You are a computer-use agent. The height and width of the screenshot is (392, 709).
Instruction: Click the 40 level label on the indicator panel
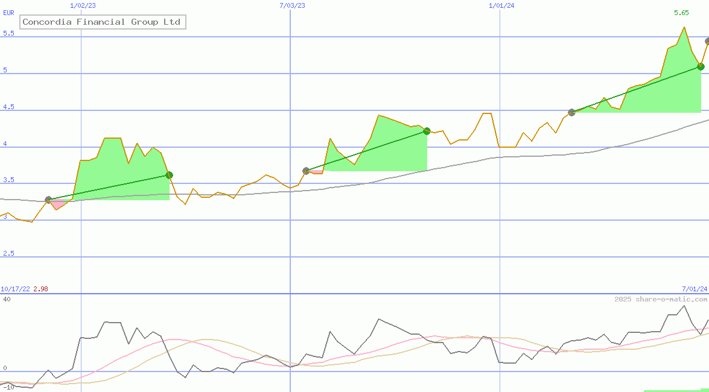(x=7, y=299)
